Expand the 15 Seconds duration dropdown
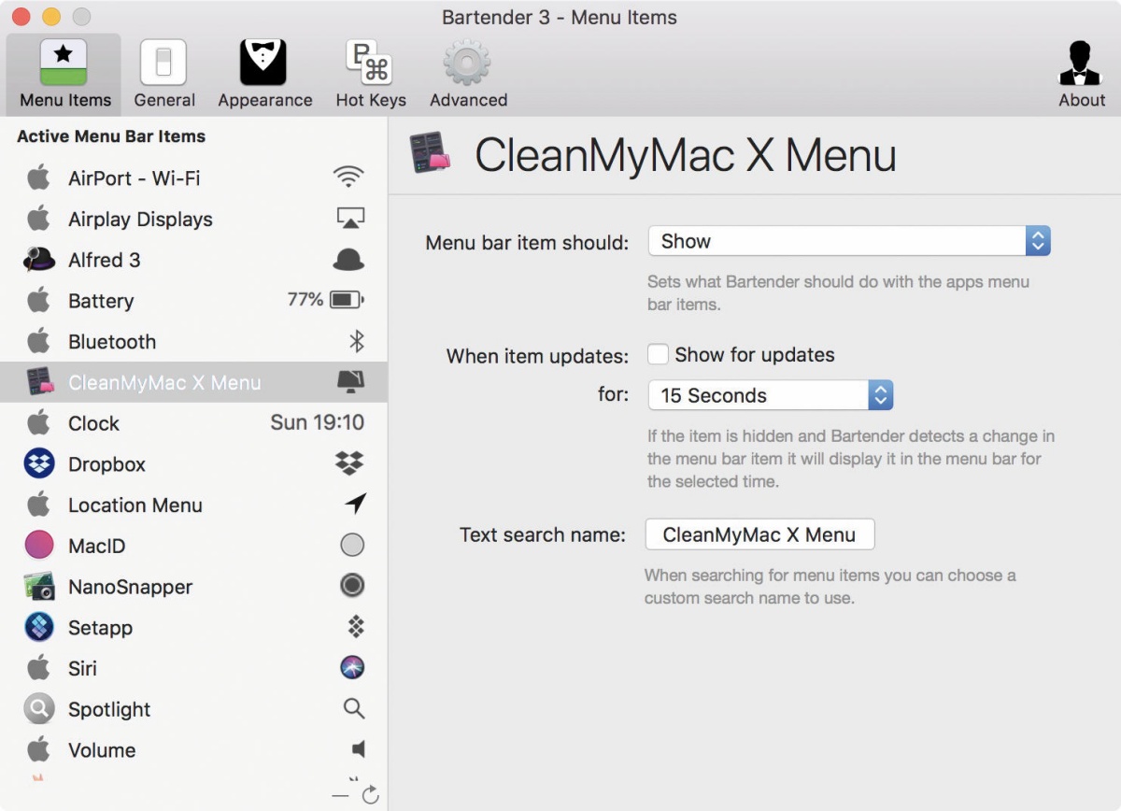The width and height of the screenshot is (1121, 811). 771,395
